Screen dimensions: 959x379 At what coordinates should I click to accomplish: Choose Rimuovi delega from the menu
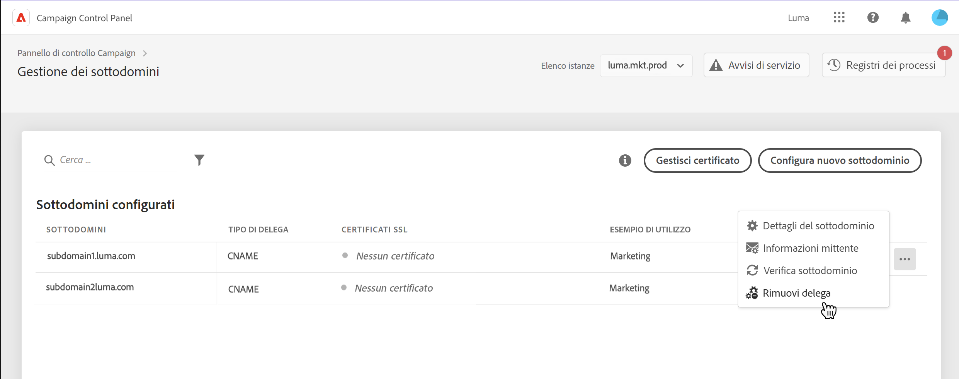pos(796,293)
